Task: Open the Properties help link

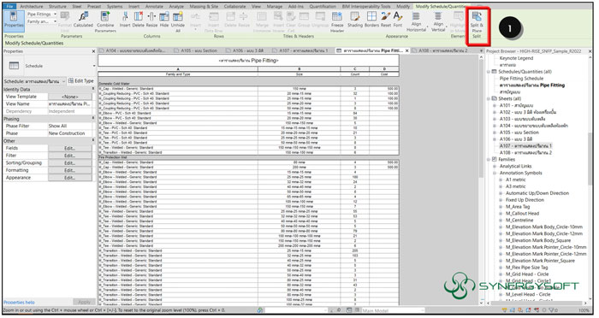Action: (19, 303)
